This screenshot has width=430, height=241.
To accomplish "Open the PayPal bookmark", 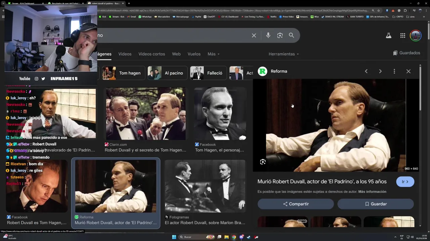I will click(x=196, y=17).
